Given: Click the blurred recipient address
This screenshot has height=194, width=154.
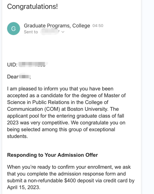Looking at the screenshot, I should (x=49, y=32).
